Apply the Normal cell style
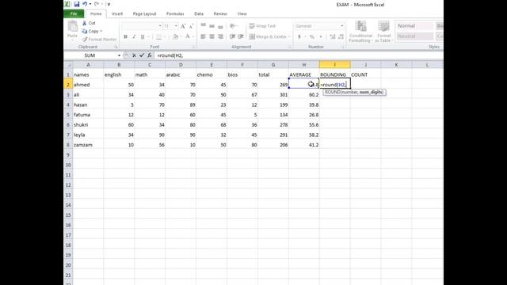This screenshot has width=507, height=285. pos(415,26)
